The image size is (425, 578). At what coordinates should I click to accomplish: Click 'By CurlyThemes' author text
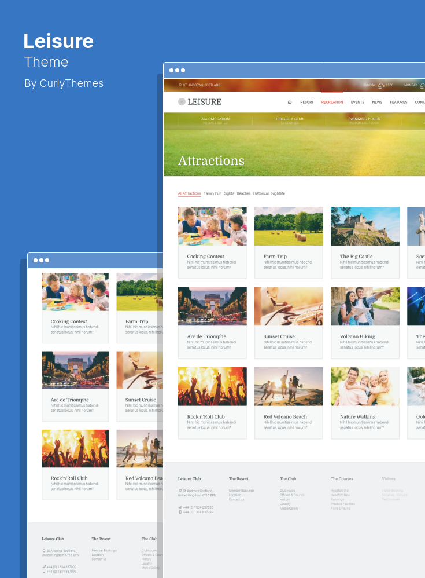[64, 83]
